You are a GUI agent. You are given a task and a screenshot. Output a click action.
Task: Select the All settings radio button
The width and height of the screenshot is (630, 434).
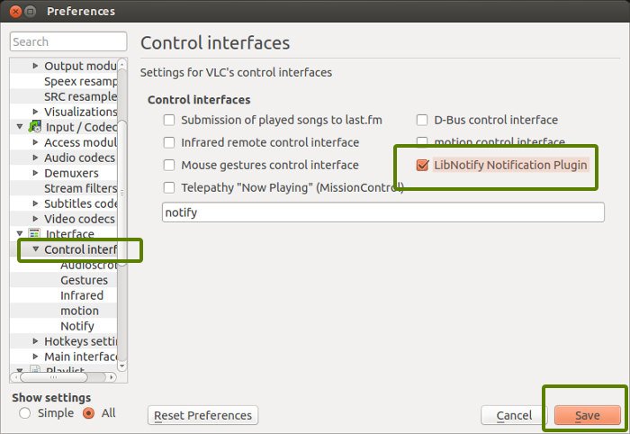(88, 413)
